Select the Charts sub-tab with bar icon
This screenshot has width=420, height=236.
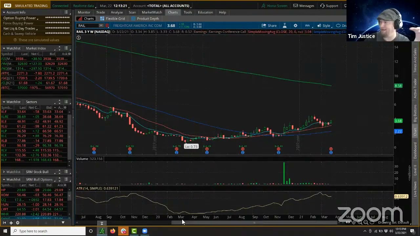pos(86,19)
